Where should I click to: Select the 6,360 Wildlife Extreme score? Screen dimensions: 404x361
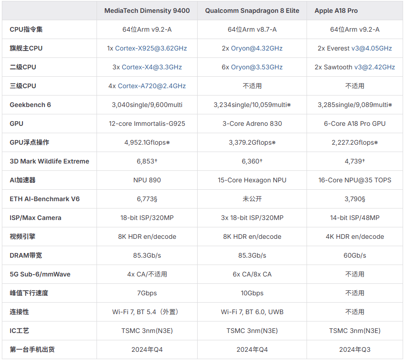252,161
